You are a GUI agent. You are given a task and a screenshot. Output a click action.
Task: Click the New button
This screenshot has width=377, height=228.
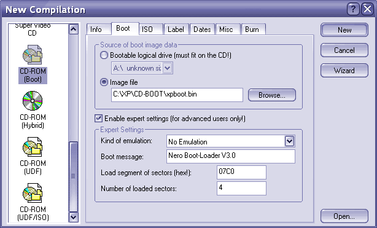(x=344, y=30)
